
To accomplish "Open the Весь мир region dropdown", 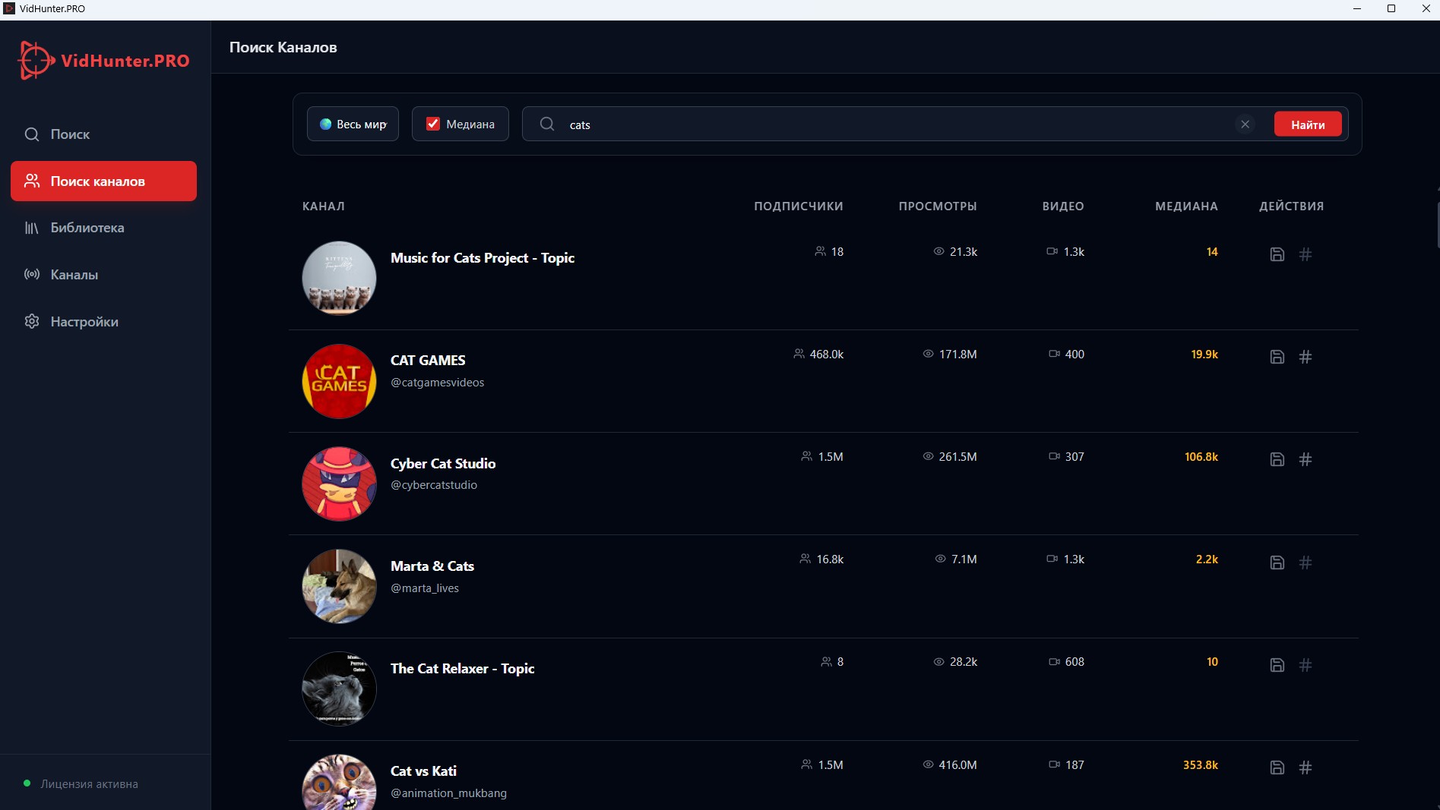I will coord(353,124).
